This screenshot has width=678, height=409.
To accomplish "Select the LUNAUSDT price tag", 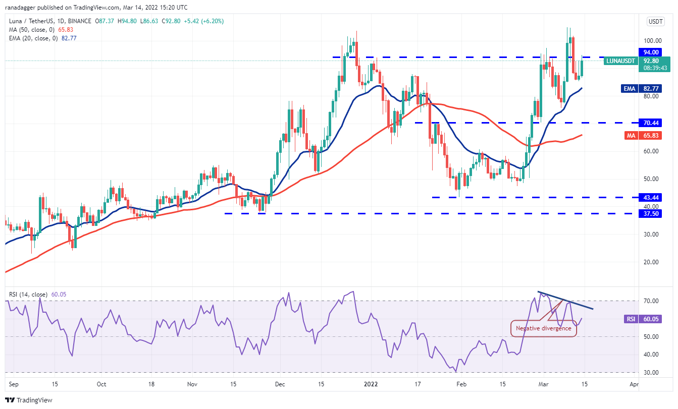I will (620, 60).
